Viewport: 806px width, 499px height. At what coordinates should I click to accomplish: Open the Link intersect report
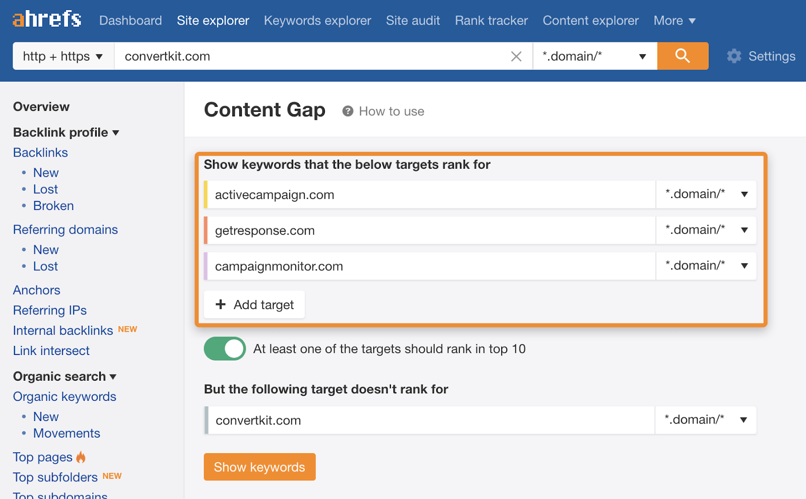tap(51, 350)
